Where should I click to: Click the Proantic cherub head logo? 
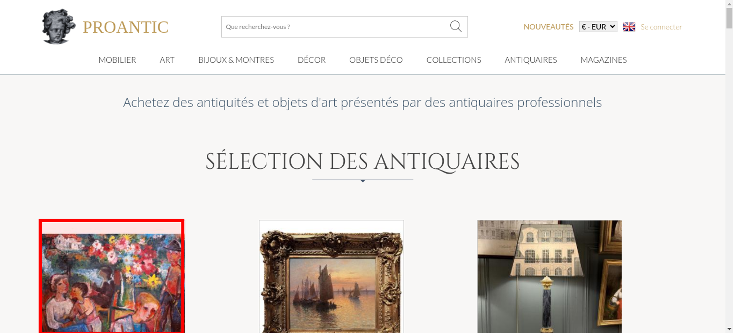58,26
